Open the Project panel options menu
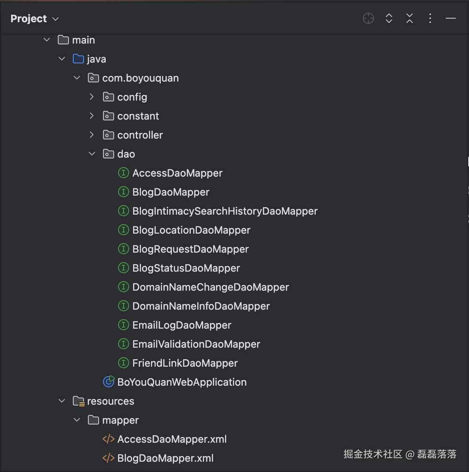This screenshot has width=469, height=472. pyautogui.click(x=430, y=18)
